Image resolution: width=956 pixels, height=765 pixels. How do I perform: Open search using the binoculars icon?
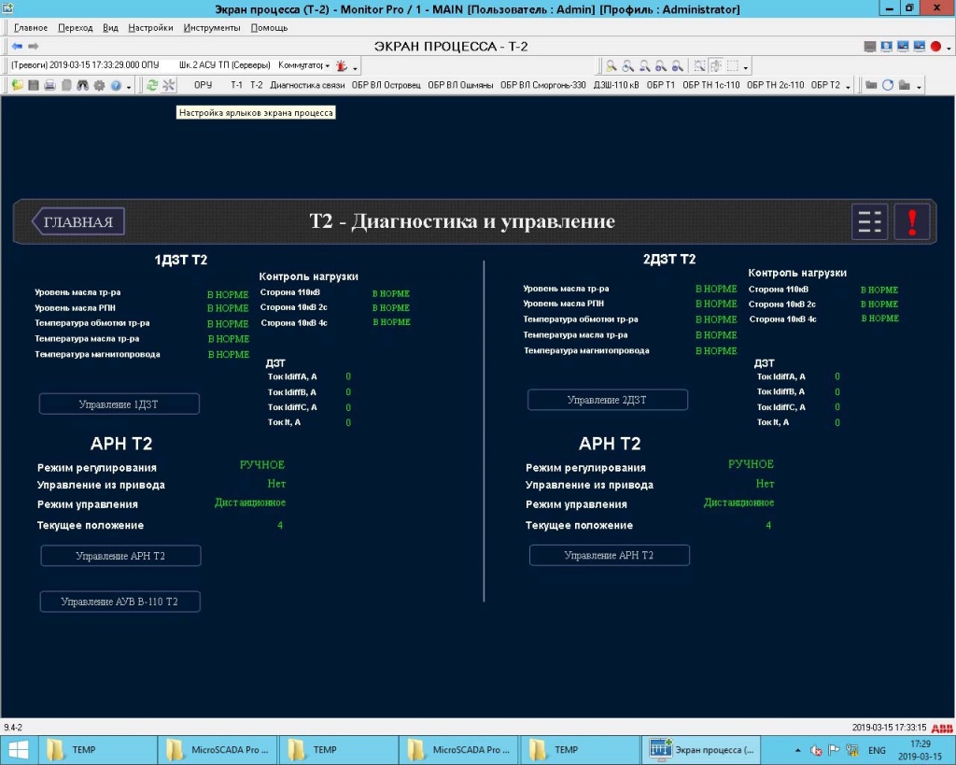83,84
